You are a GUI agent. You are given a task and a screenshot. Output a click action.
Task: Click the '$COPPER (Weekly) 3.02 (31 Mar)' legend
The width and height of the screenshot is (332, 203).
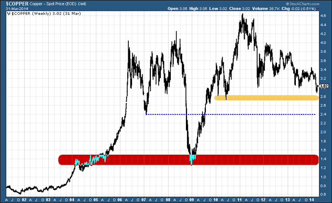[46, 14]
